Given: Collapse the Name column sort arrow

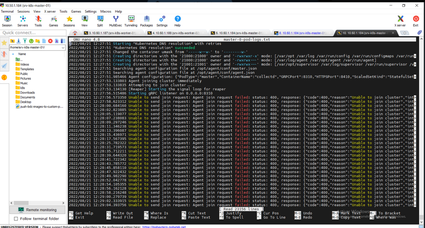Looking at the screenshot, I should [13, 54].
